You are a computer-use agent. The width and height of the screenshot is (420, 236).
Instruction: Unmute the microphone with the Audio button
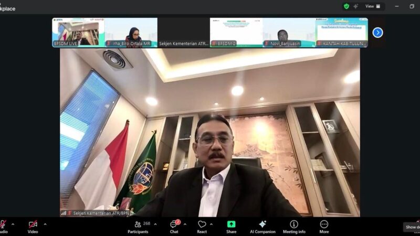click(x=3, y=227)
